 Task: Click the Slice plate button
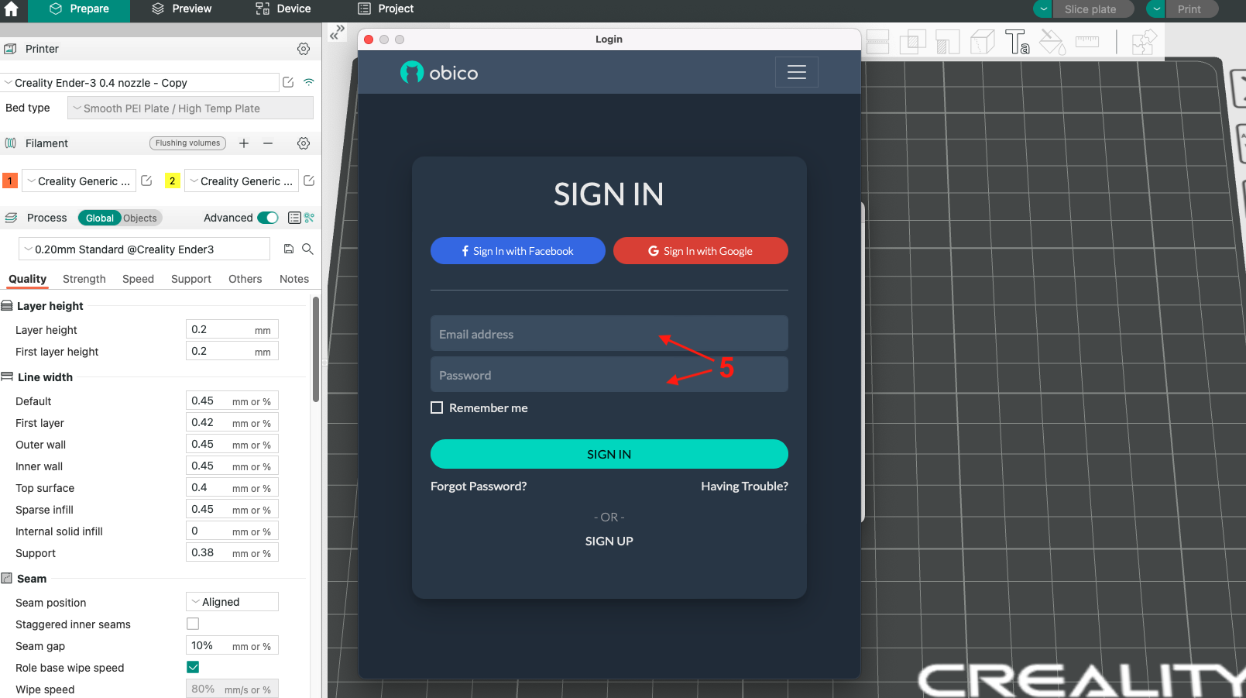1093,9
